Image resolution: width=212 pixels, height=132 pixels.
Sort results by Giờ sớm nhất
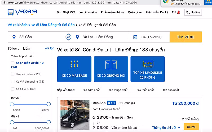click(x=91, y=90)
